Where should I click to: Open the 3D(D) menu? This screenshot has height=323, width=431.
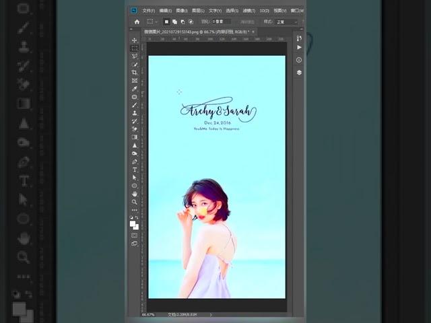pos(265,11)
